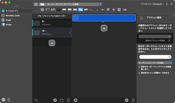Enable 現在押されている修飾キーを含める checkbox
175x103 pixels.
pos(139,73)
